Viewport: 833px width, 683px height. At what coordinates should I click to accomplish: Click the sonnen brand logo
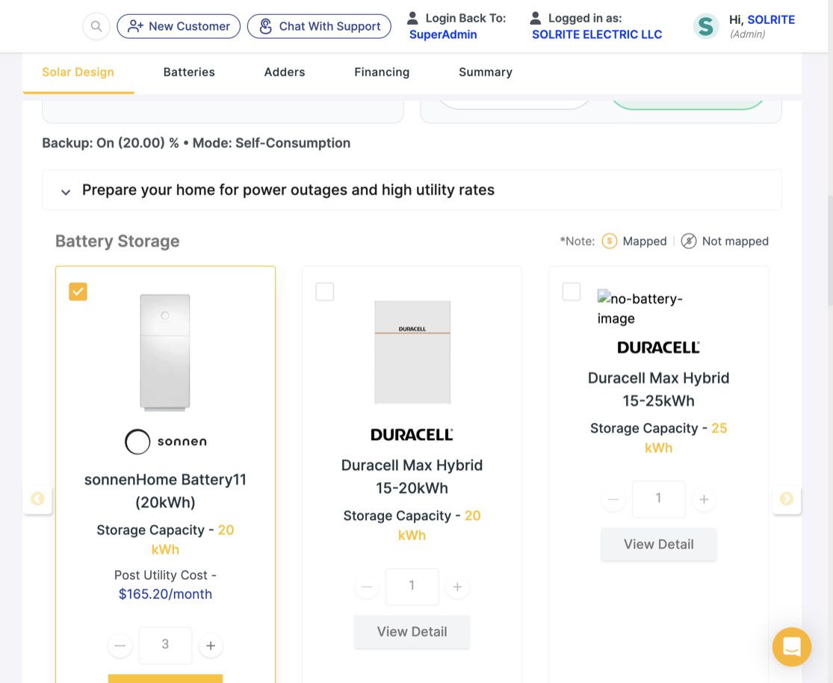(x=165, y=442)
